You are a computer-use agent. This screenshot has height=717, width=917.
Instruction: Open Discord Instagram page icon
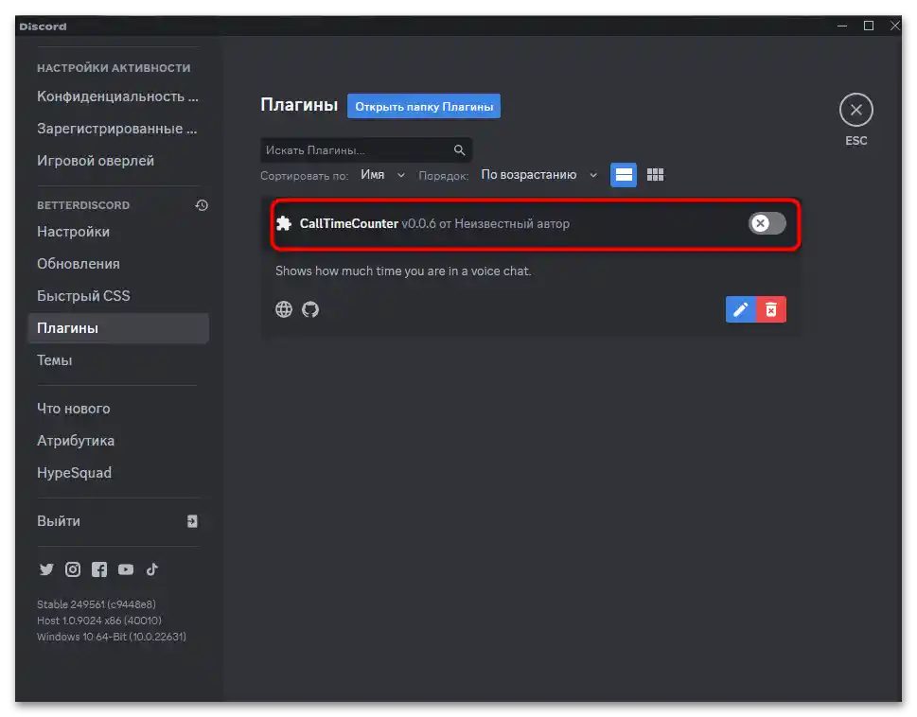(73, 569)
